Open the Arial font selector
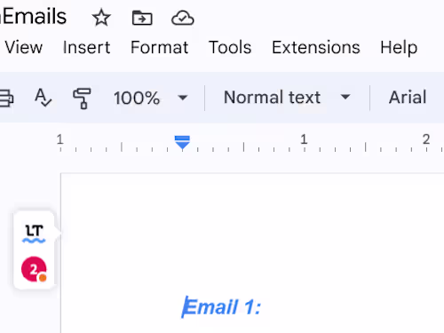444x333 pixels. click(x=408, y=97)
